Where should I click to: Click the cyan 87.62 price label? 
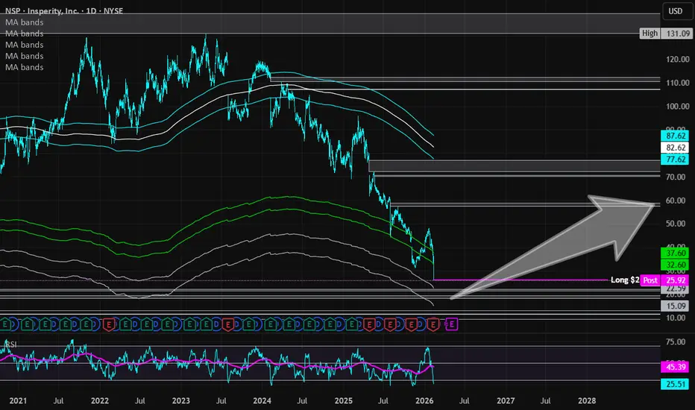click(675, 136)
